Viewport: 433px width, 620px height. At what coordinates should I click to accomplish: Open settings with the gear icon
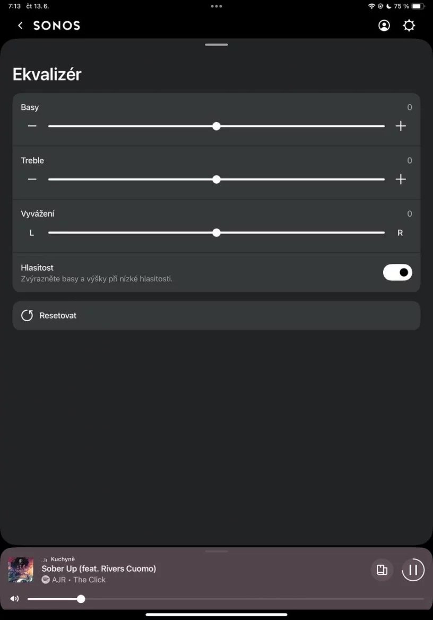click(x=409, y=25)
